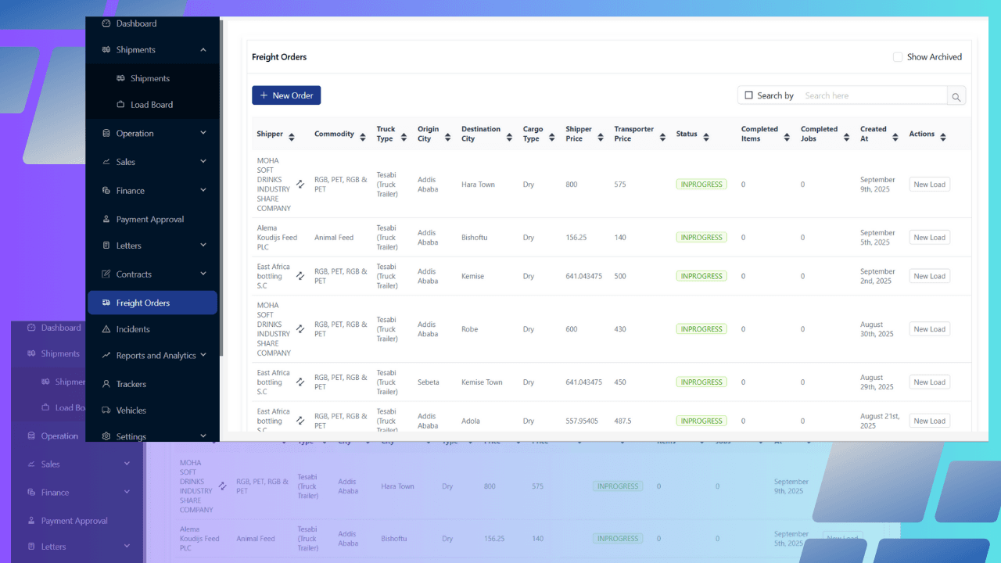Click the Payment Approval icon
The image size is (1001, 563).
point(106,220)
